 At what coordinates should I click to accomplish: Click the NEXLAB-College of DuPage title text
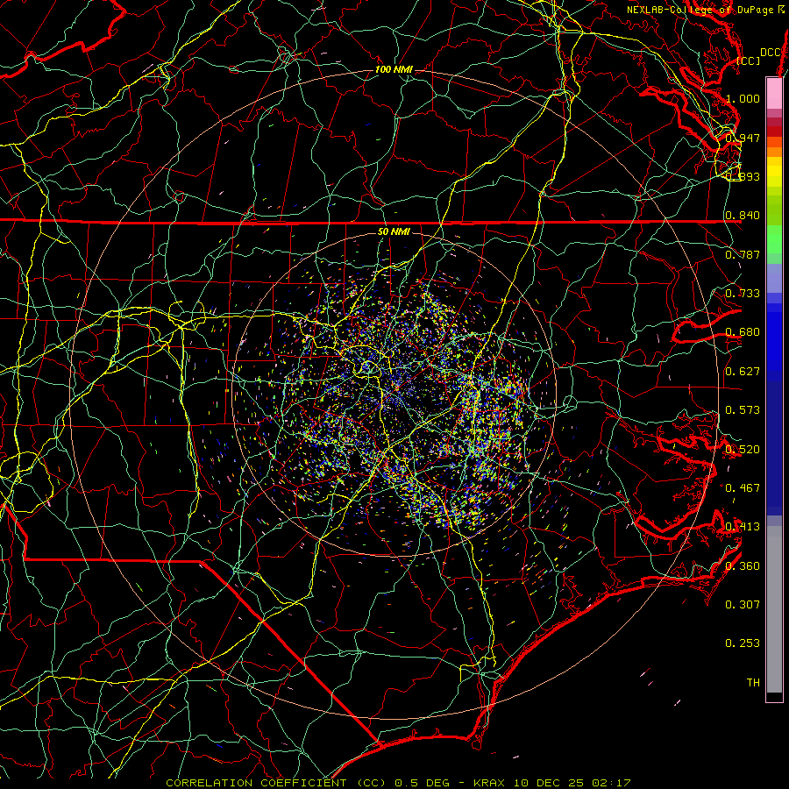click(x=700, y=10)
